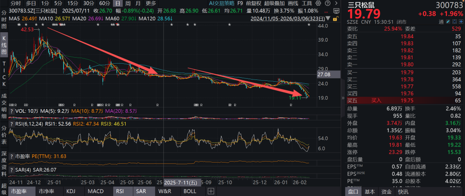Expand the toolbar overflow chevron

(336, 3)
